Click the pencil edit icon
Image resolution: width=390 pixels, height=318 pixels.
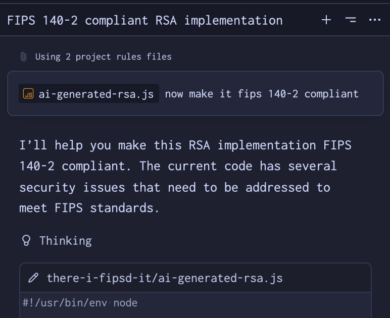tap(33, 278)
